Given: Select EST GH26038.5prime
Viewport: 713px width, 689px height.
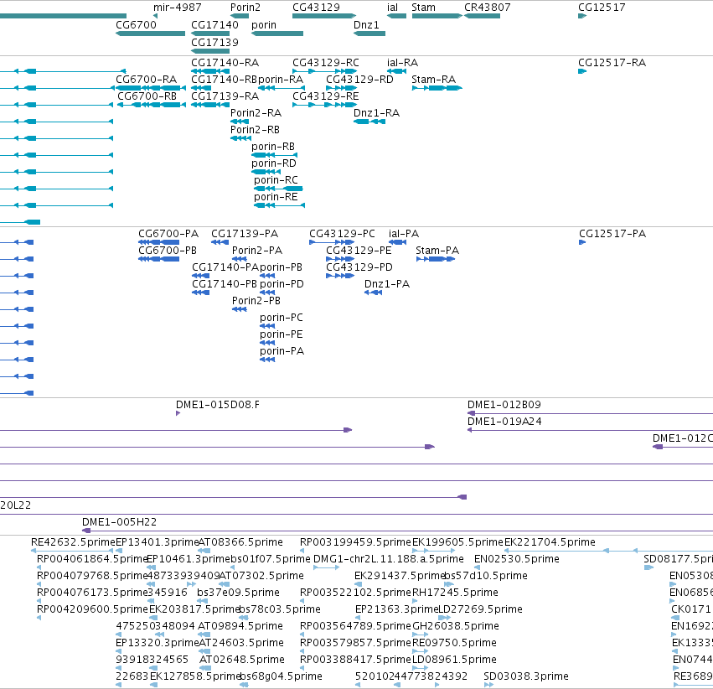Looking at the screenshot, I should (420, 635).
